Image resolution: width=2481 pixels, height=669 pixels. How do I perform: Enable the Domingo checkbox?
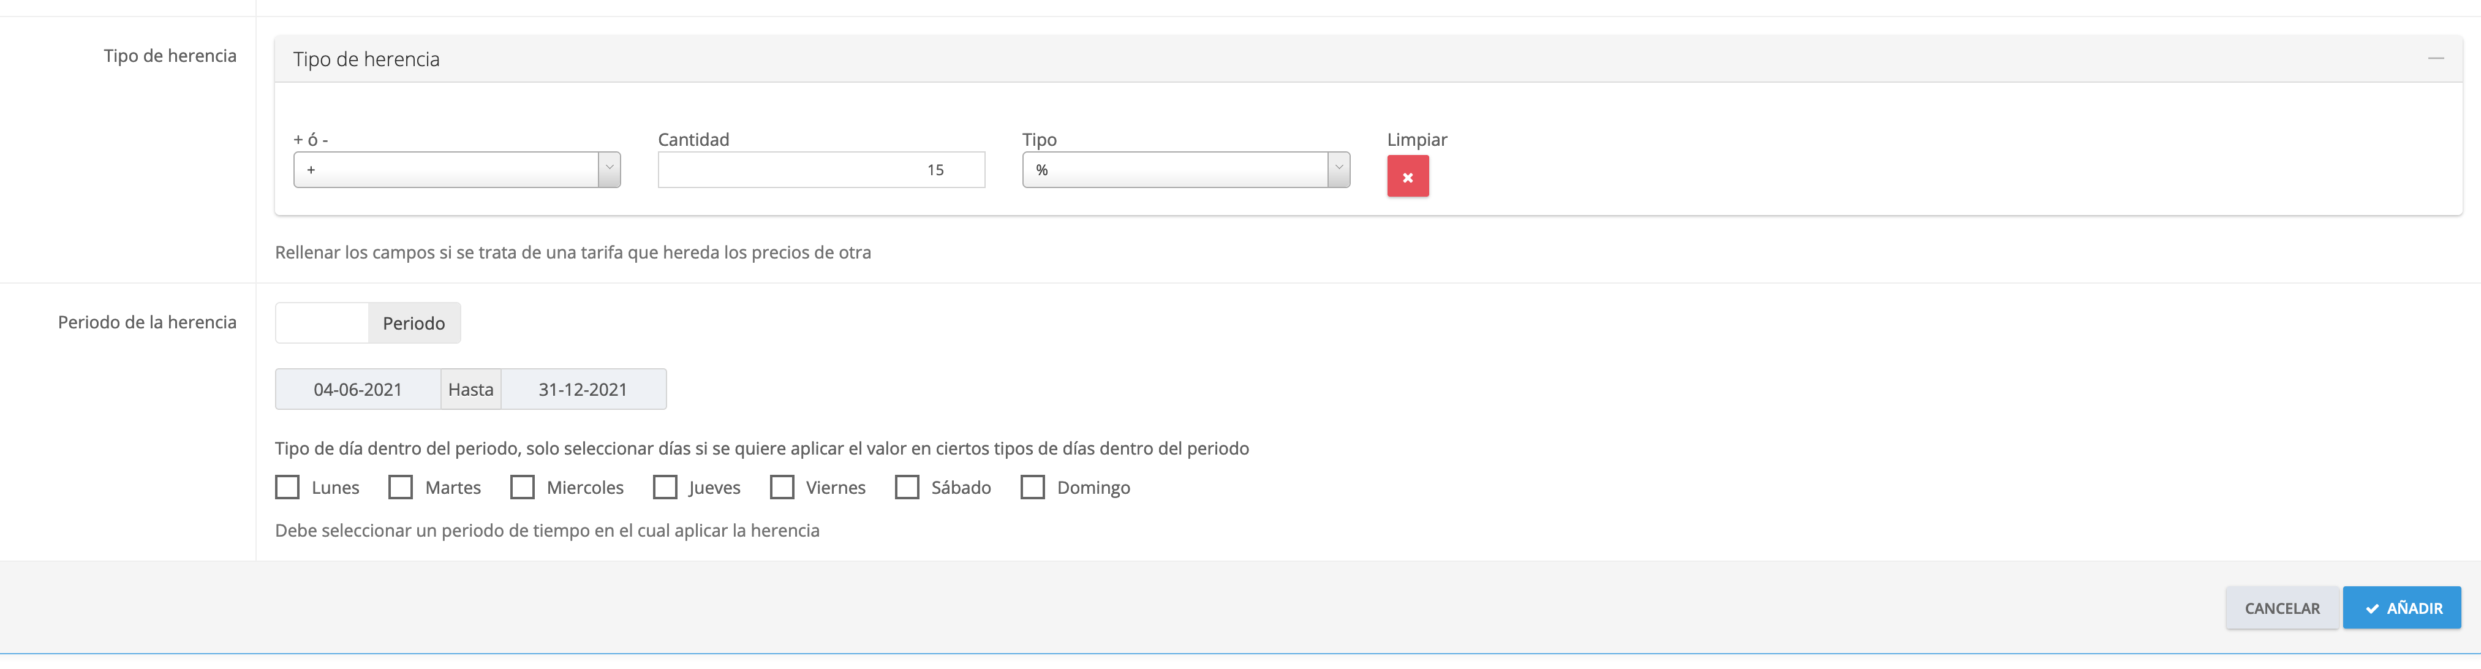1032,487
